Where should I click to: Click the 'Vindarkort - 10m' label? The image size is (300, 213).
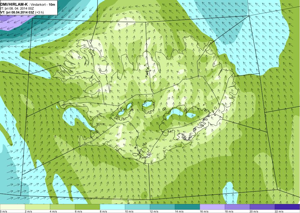click(x=43, y=4)
